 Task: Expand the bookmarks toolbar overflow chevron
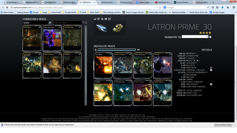pos(236,12)
